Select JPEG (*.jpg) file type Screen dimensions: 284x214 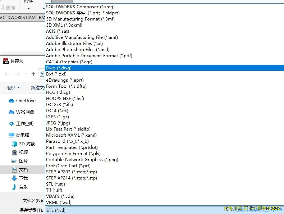point(164,123)
